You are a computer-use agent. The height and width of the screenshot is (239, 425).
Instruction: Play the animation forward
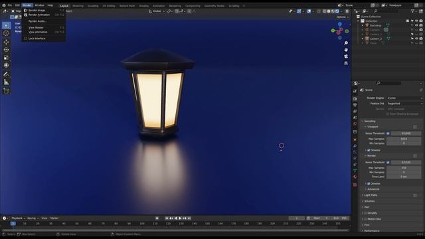pyautogui.click(x=180, y=218)
